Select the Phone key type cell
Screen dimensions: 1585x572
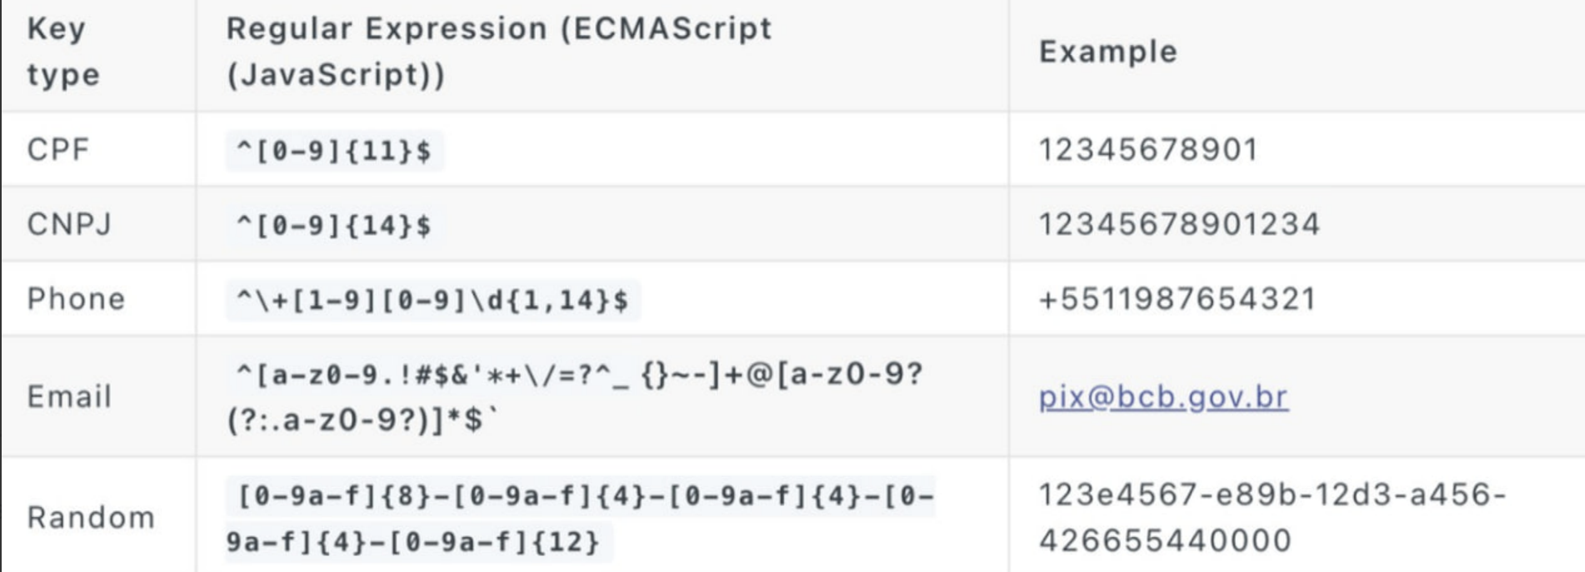point(76,299)
